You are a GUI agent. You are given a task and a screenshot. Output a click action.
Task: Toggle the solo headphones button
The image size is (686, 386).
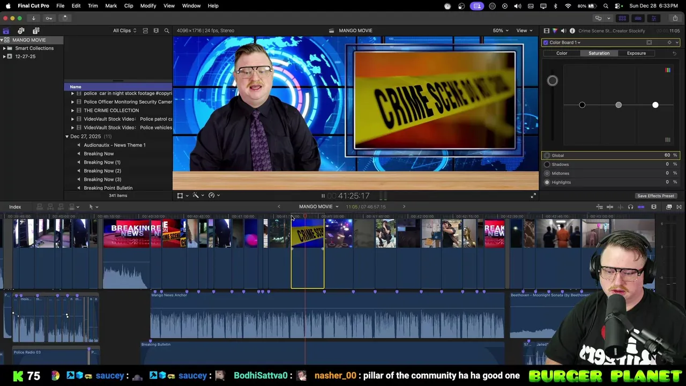click(x=630, y=207)
